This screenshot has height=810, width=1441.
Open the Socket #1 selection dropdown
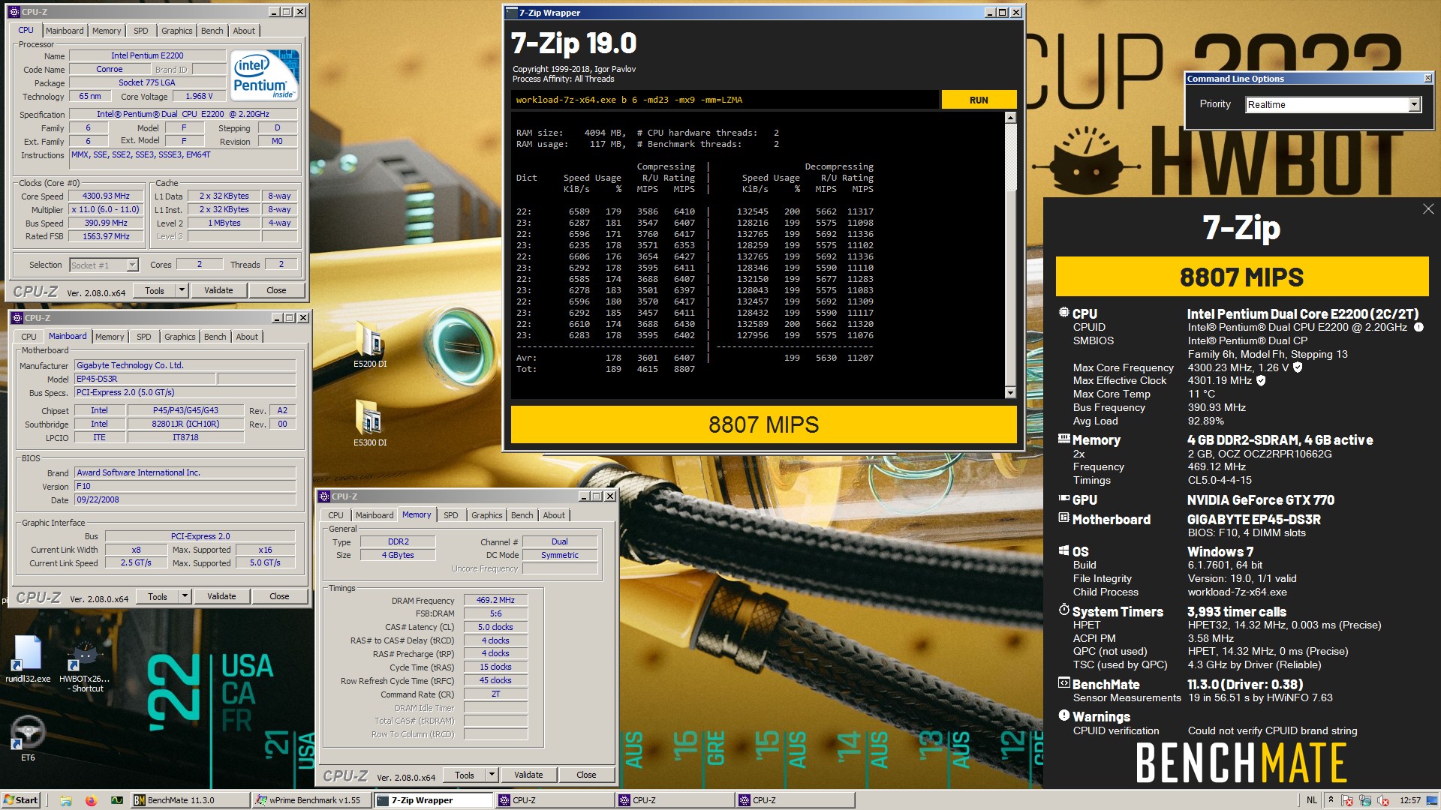(x=132, y=265)
